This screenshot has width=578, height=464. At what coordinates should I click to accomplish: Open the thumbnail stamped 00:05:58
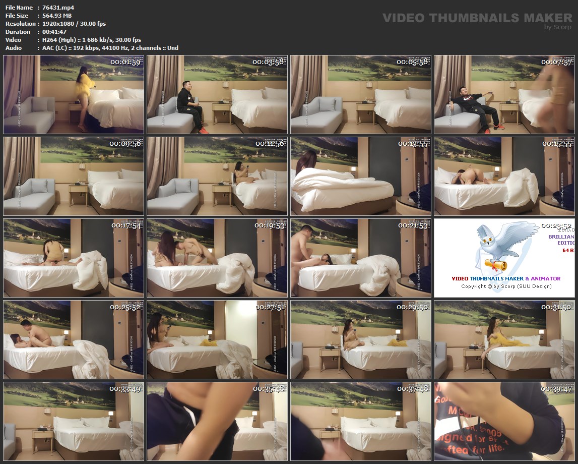361,94
